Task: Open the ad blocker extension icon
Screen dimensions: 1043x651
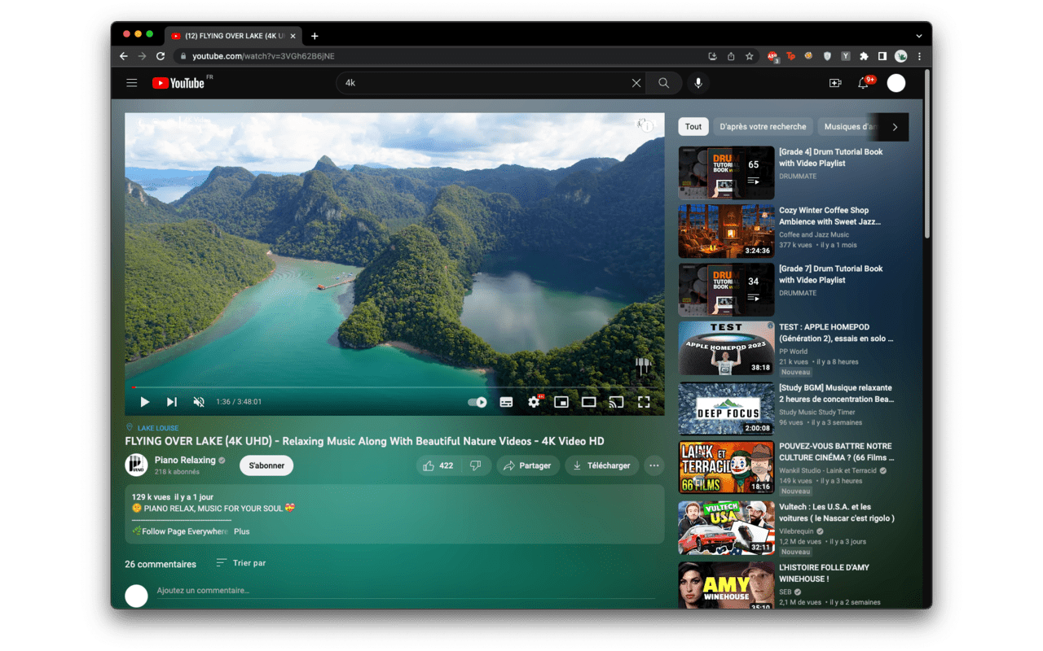Action: (x=772, y=56)
